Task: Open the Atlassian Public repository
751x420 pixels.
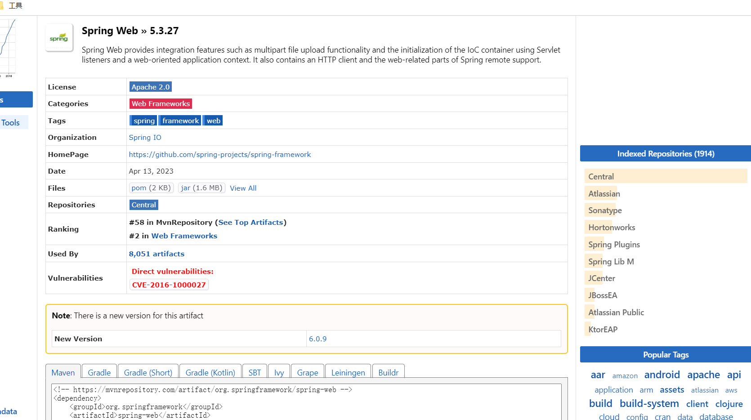Action: 616,312
